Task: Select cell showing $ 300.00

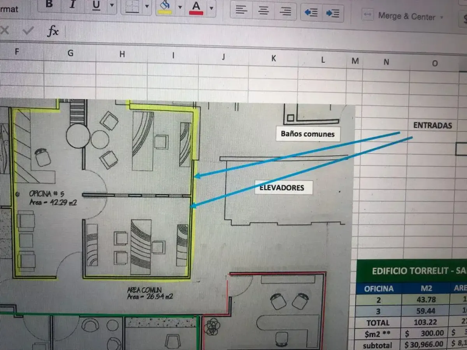Action: 425,334
